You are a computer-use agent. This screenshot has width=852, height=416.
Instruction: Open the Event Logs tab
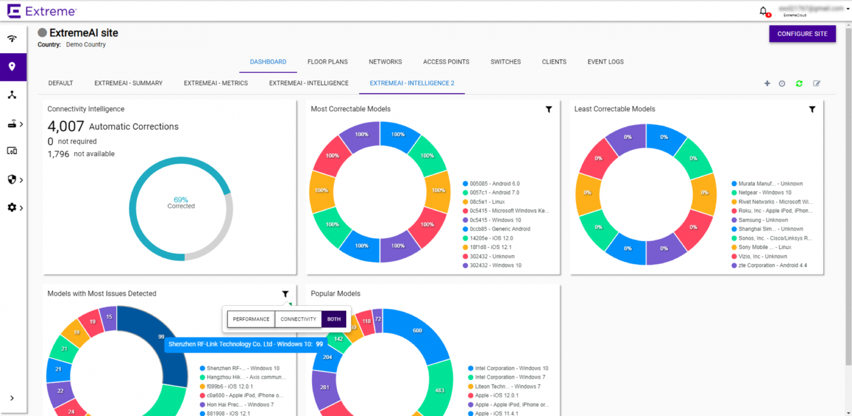[605, 62]
